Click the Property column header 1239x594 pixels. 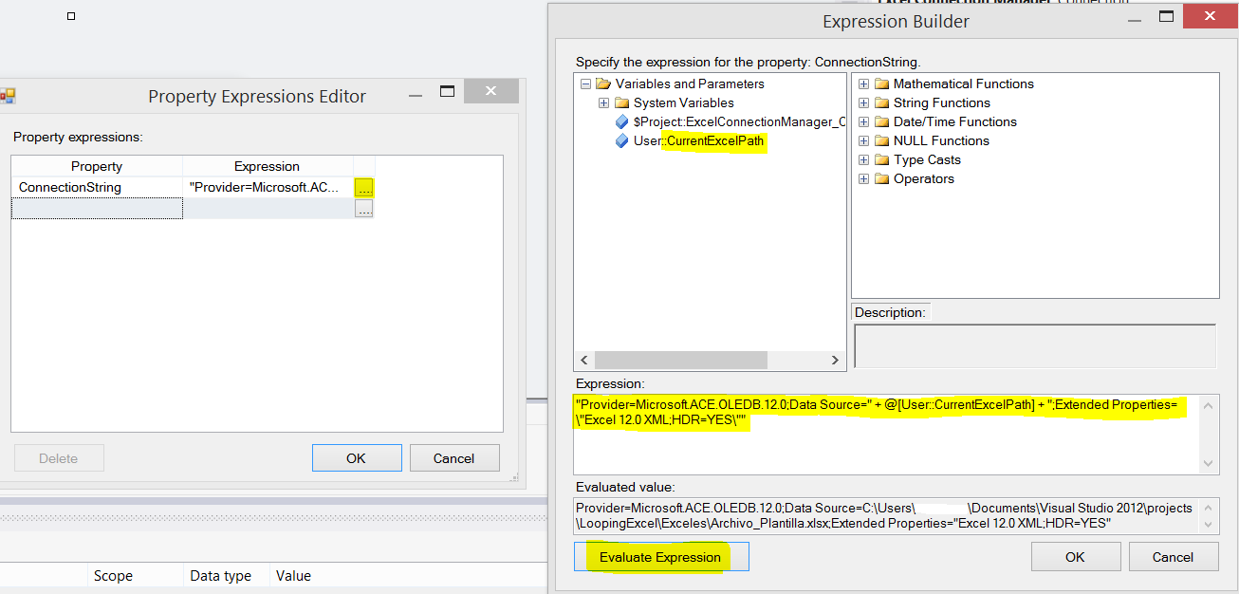click(x=97, y=166)
